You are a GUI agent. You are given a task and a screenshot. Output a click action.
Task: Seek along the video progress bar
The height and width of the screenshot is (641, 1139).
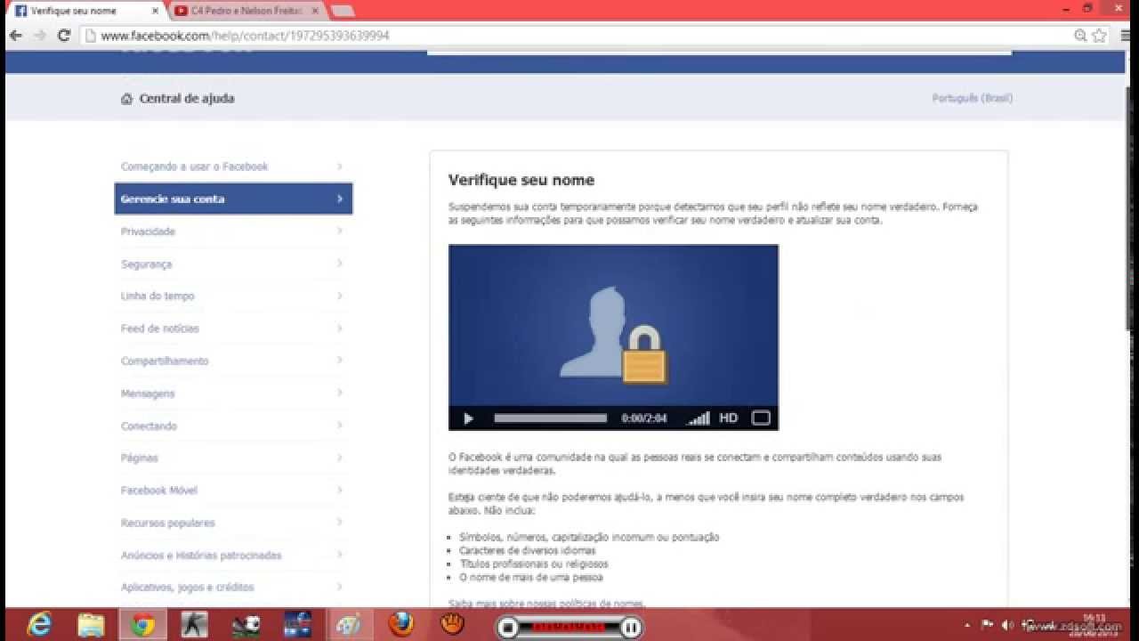pyautogui.click(x=551, y=418)
